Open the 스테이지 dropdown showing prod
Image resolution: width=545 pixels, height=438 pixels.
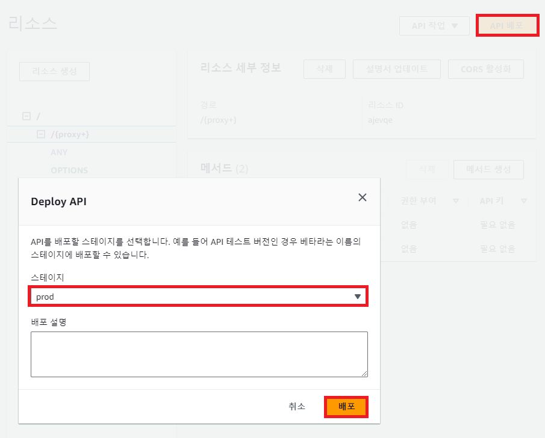point(198,296)
